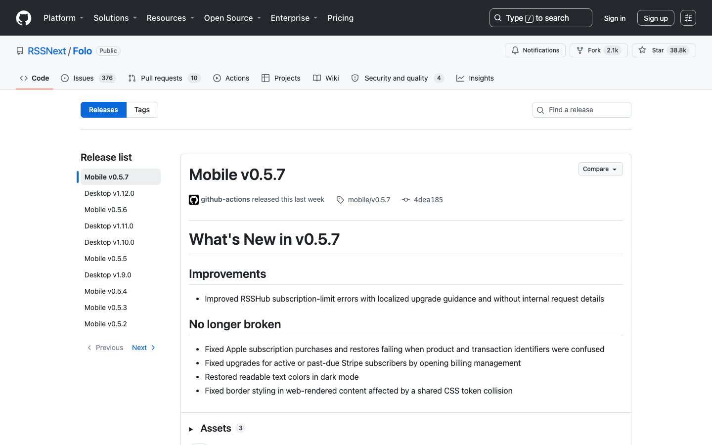Focus the Find a release input

pyautogui.click(x=581, y=110)
